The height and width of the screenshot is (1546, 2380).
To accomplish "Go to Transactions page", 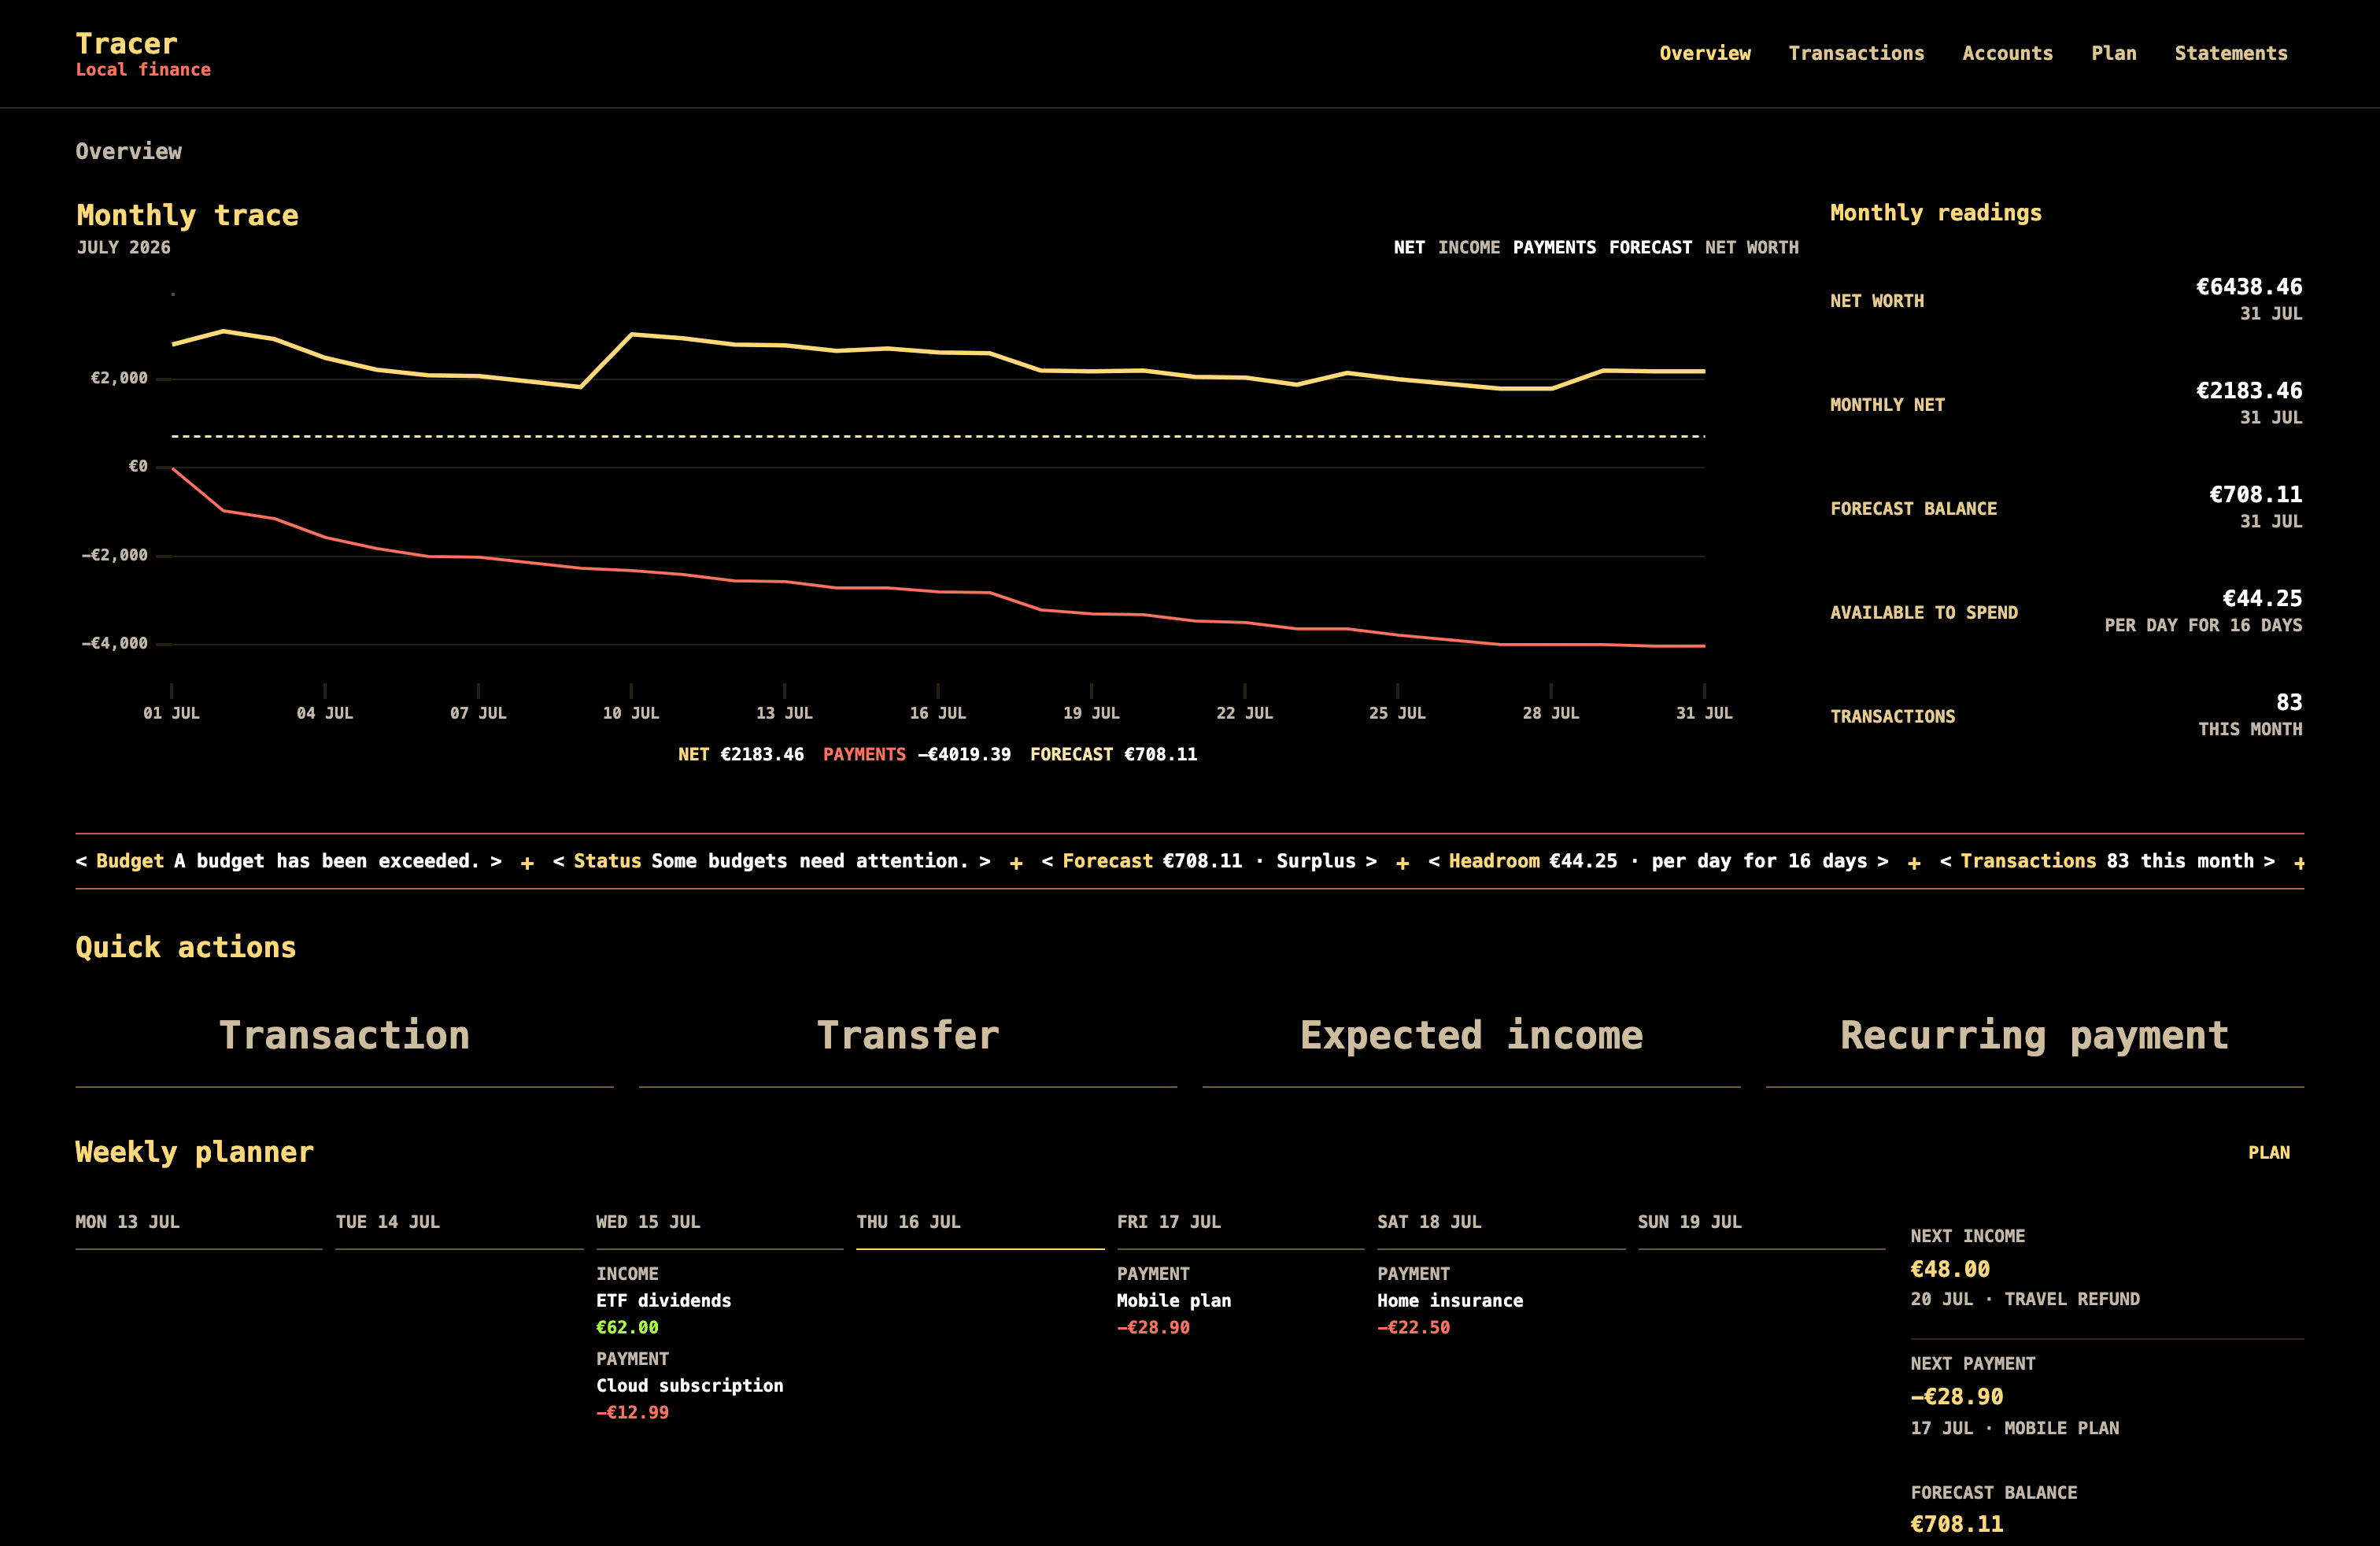I will pos(1856,53).
